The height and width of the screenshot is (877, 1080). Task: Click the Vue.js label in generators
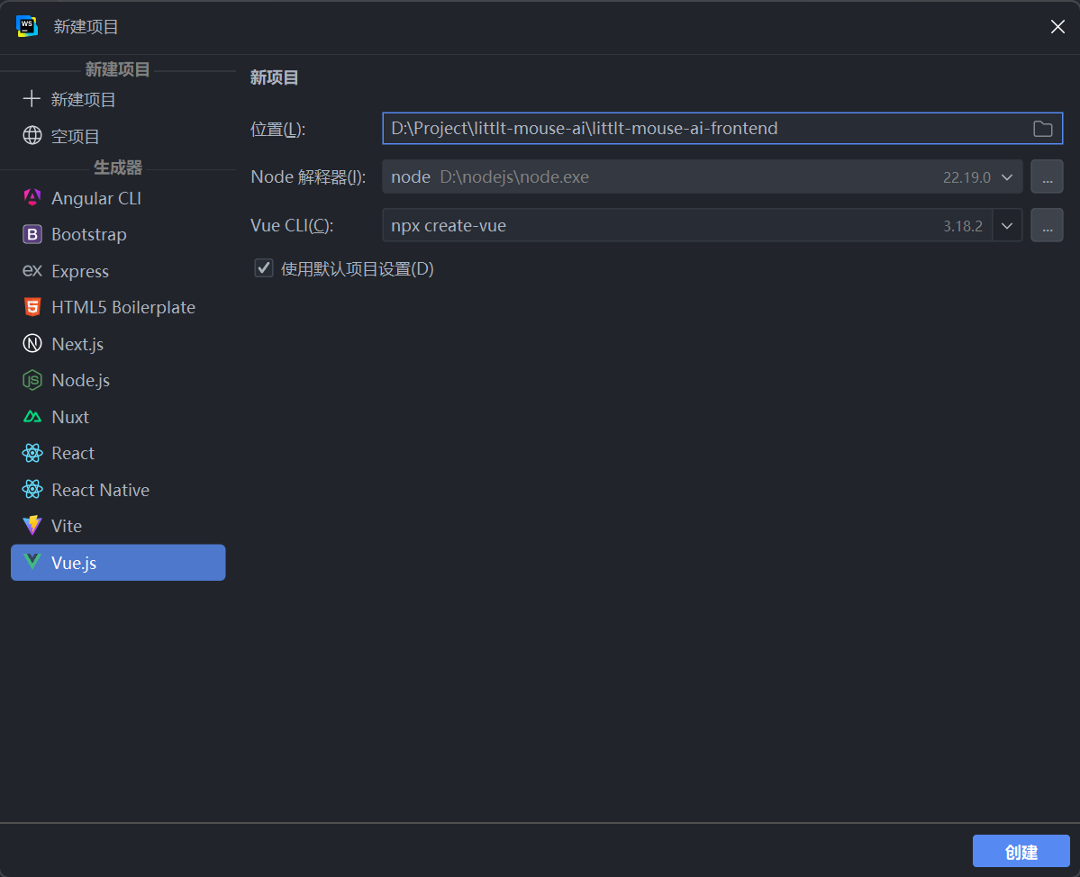(74, 563)
